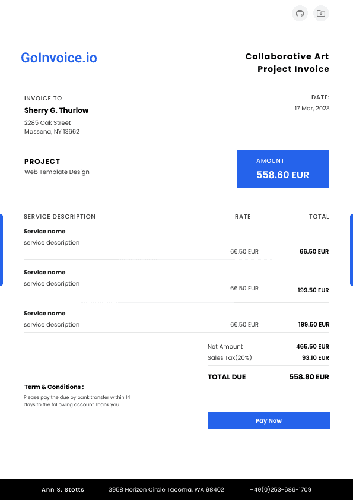This screenshot has width=353, height=500.
Task: Click the invoice date 17 Mar, 2023
Action: point(312,109)
